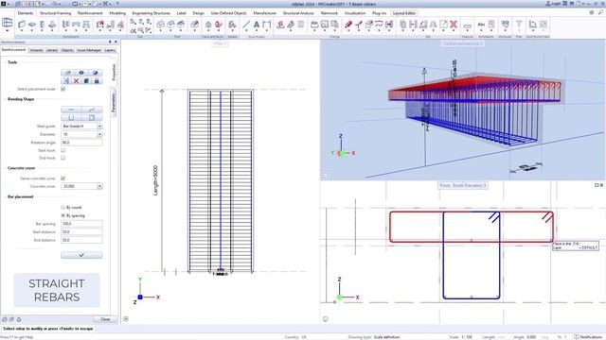This screenshot has width=606, height=340.
Task: Click the wall element tool in ribbon
Action: click(x=22, y=25)
